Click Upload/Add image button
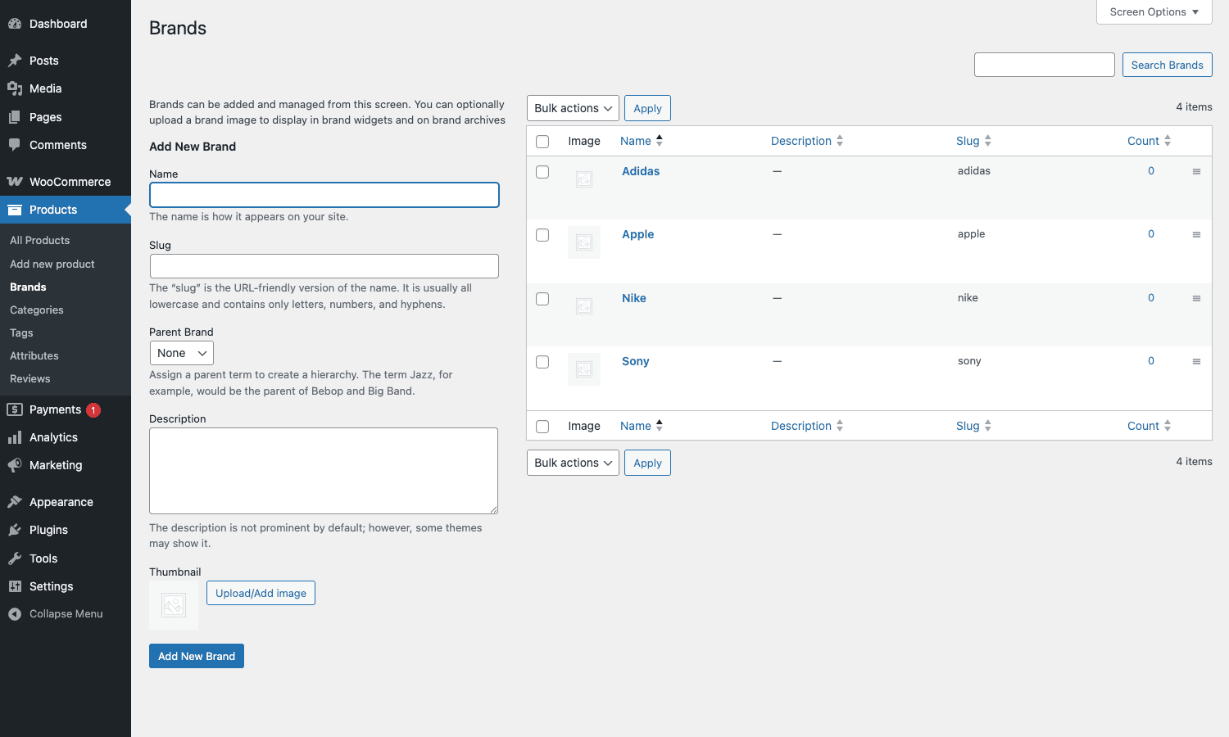 click(x=261, y=593)
